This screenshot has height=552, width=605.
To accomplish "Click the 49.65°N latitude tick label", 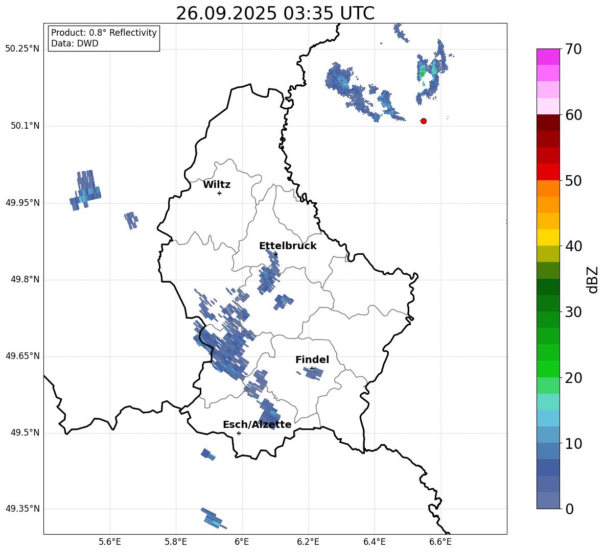I will coord(22,355).
